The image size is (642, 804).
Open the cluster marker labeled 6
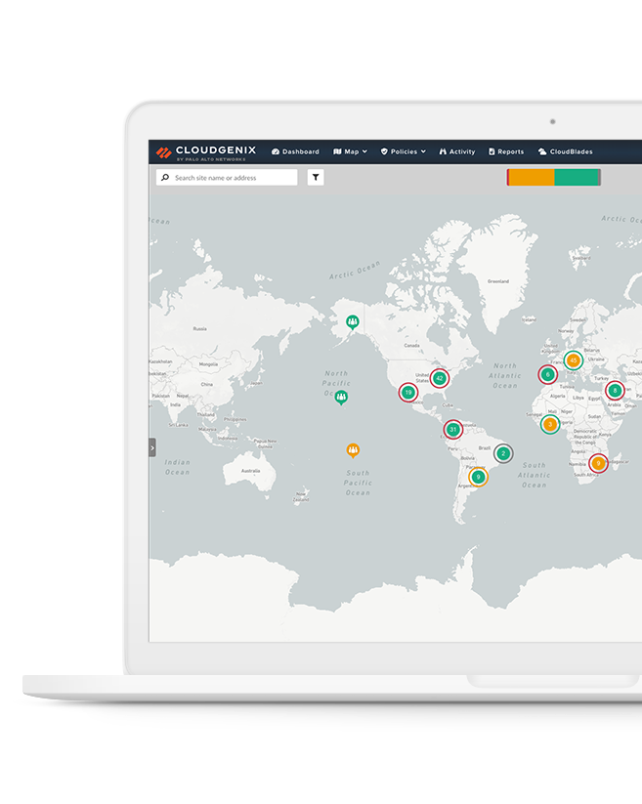tap(547, 375)
